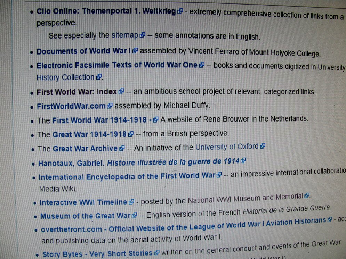
Task: Open the 'First World War 1914-1918 -' link
Action: [102, 120]
